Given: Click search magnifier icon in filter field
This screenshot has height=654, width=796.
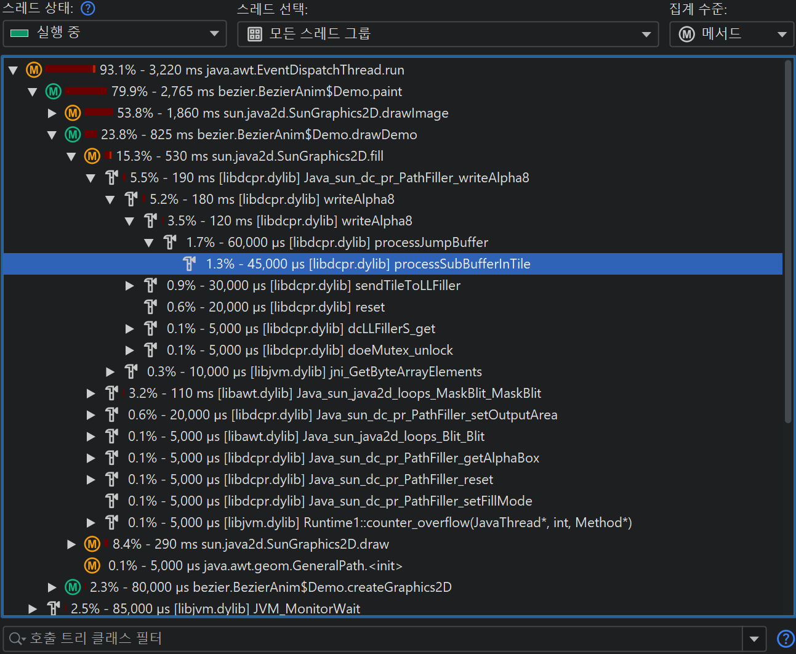Looking at the screenshot, I should tap(17, 639).
